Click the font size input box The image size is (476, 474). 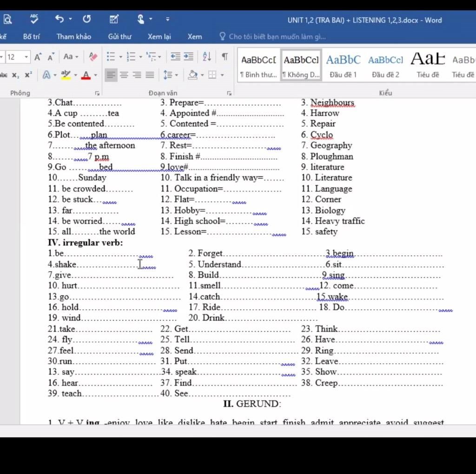tap(13, 57)
